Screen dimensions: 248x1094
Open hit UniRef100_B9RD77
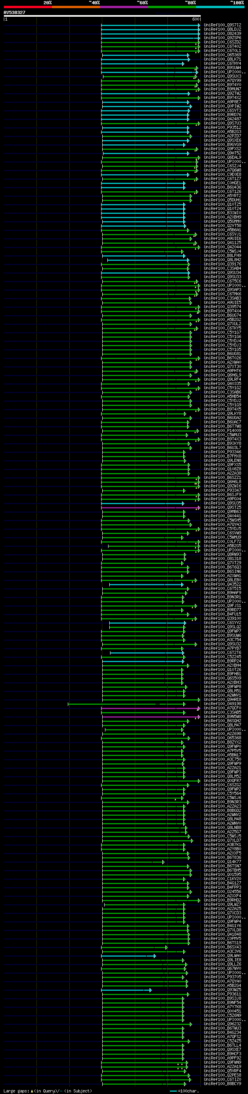(x=222, y=610)
